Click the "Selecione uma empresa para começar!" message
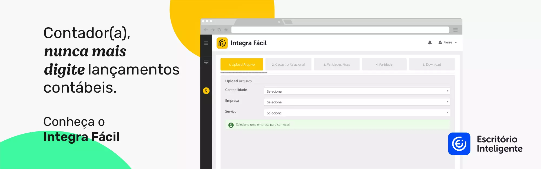The image size is (541, 169). pos(263,125)
